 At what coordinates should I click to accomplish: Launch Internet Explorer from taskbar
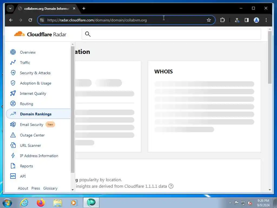(24, 203)
